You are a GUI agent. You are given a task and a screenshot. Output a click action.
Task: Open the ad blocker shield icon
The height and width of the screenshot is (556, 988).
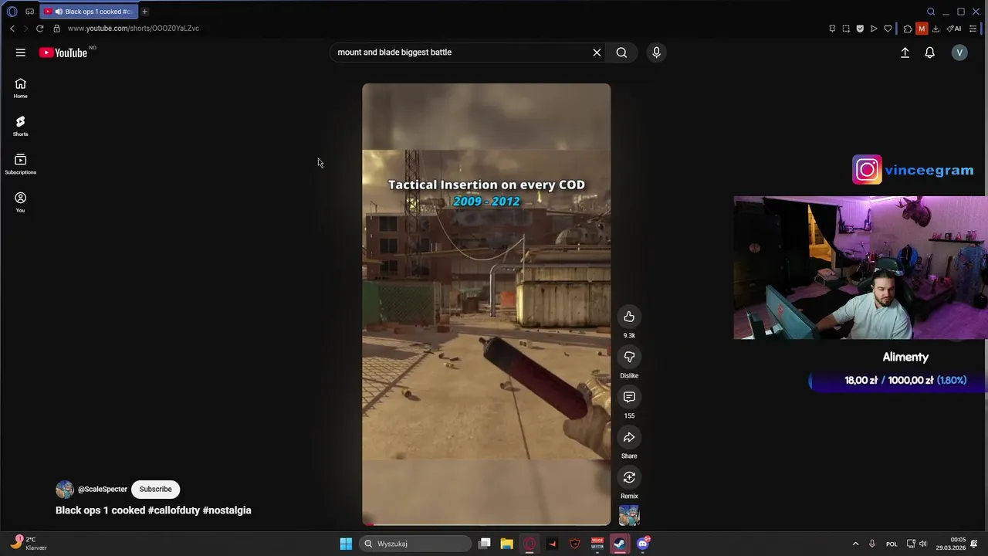(860, 29)
